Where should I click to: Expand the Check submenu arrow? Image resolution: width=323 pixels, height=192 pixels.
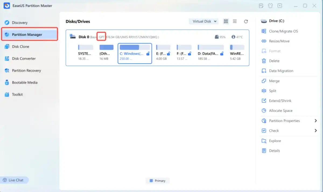(316, 131)
